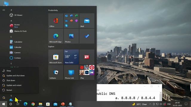Open the Phone Link tile
The height and width of the screenshot is (107, 191).
tap(71, 73)
